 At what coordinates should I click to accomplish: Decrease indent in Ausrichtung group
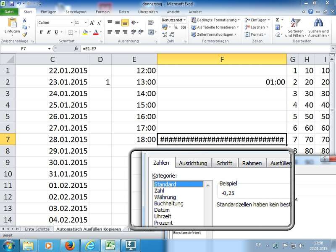tap(134, 32)
